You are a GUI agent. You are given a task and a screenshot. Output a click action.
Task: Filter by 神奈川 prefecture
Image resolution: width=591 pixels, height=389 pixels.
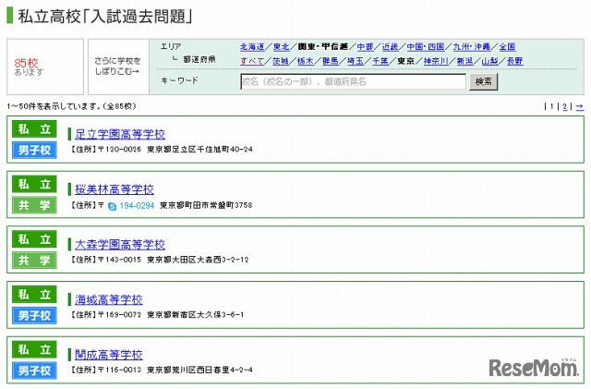pos(436,61)
